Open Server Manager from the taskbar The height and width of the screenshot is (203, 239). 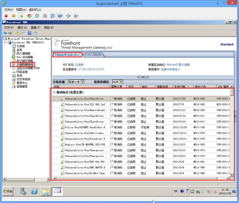(x=23, y=191)
